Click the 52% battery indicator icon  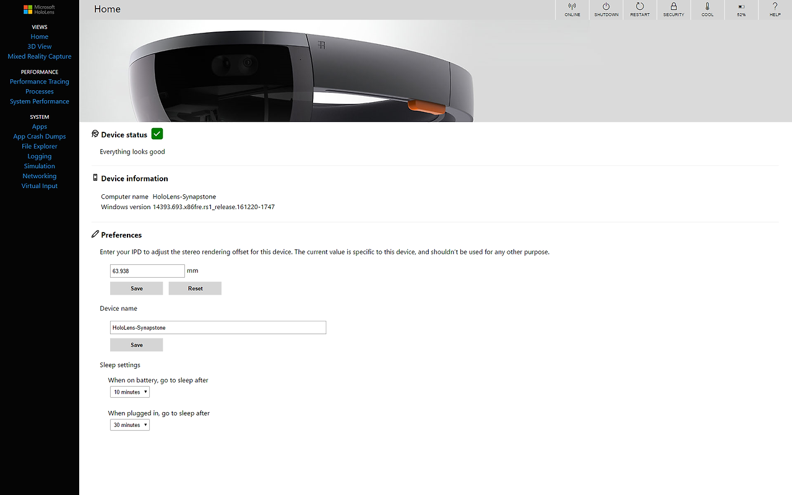(741, 7)
